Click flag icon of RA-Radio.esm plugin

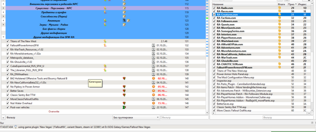point(280,8)
